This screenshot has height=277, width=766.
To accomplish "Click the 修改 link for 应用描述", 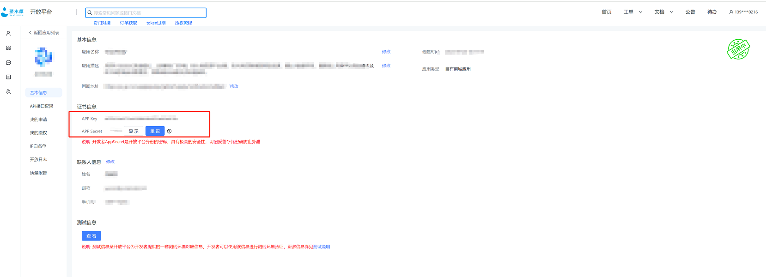I will coord(386,66).
